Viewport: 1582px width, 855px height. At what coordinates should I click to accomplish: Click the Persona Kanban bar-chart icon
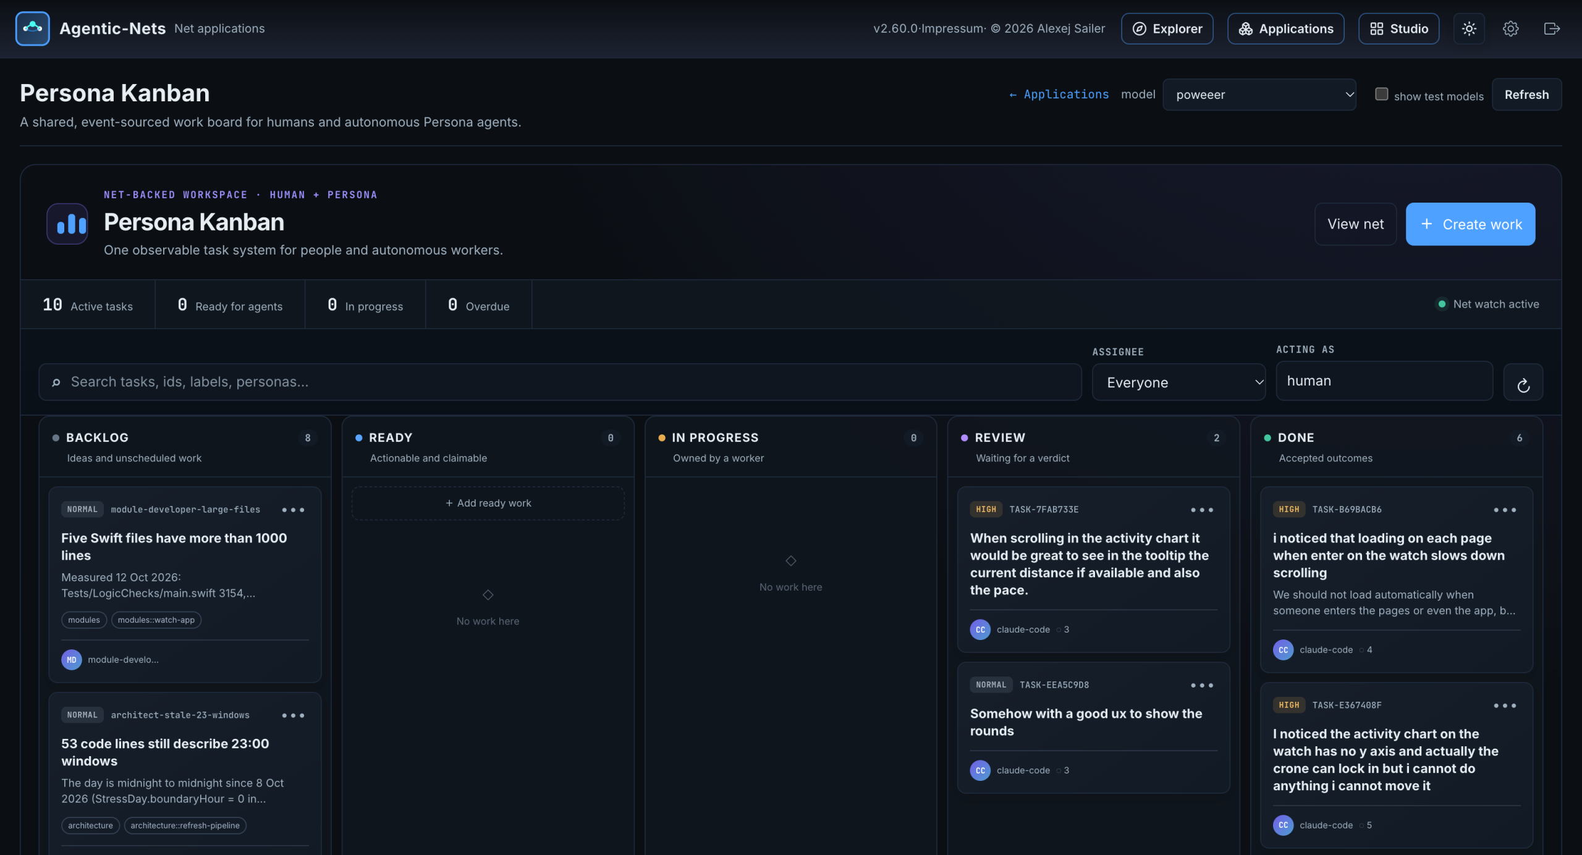[67, 224]
